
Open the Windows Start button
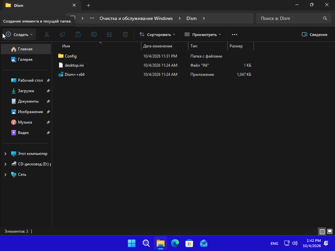pos(132,243)
